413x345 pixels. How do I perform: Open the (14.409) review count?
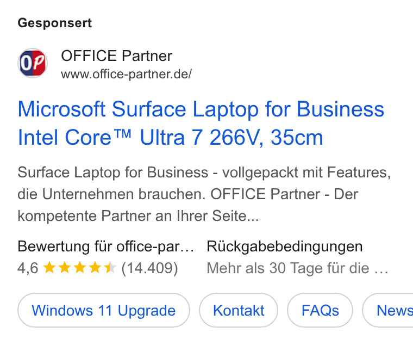point(149,268)
